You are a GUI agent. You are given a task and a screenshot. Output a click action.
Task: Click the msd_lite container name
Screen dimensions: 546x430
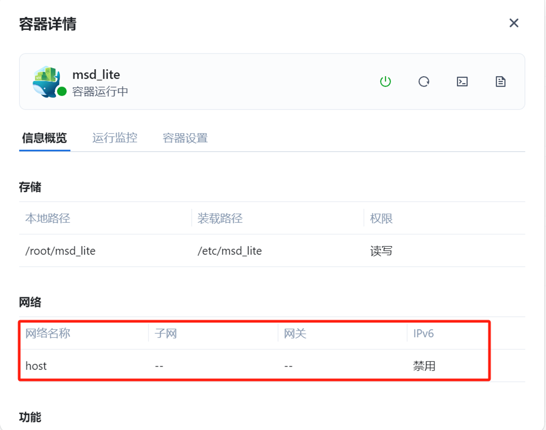[96, 75]
